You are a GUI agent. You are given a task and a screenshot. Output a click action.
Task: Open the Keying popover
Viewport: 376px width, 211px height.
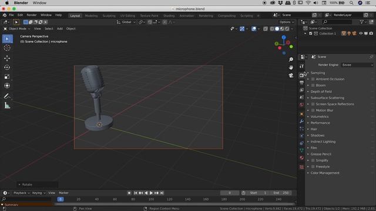[38, 193]
